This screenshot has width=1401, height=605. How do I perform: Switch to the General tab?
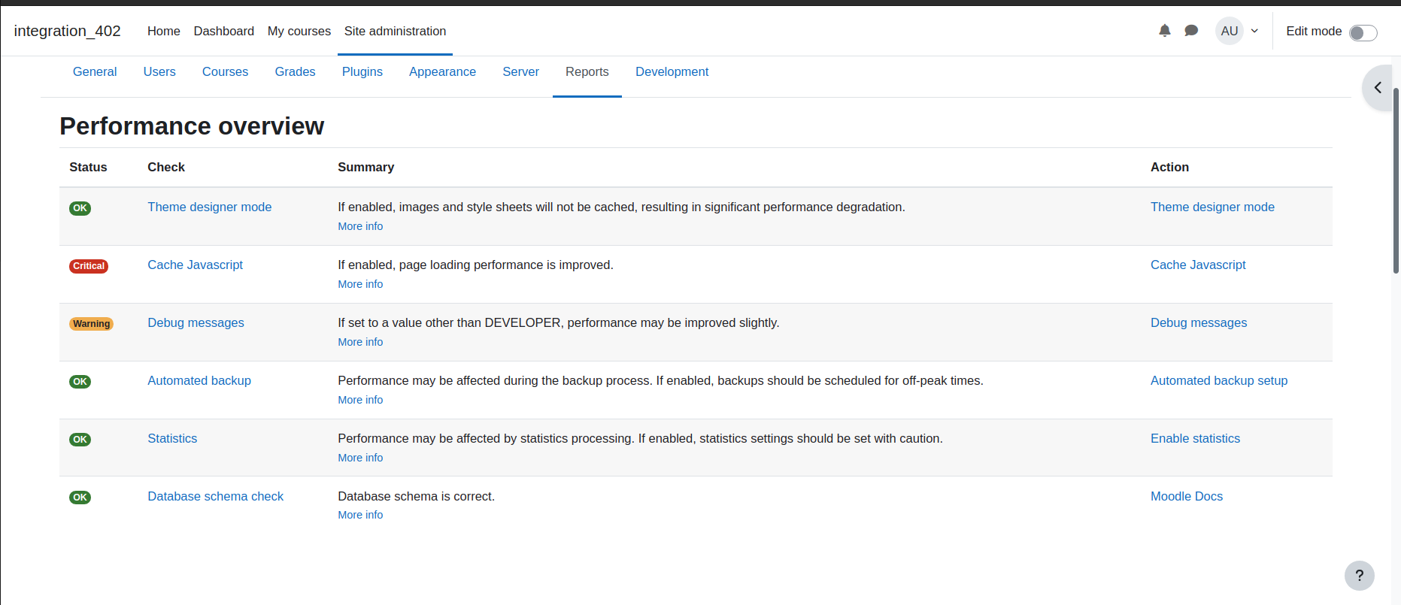[95, 71]
